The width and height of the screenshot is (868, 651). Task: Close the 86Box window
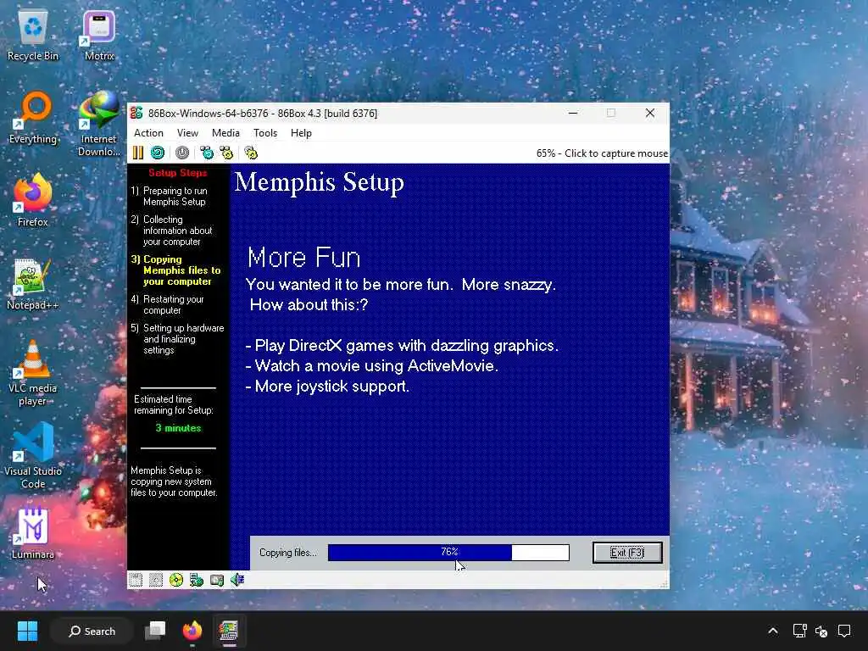coord(650,113)
